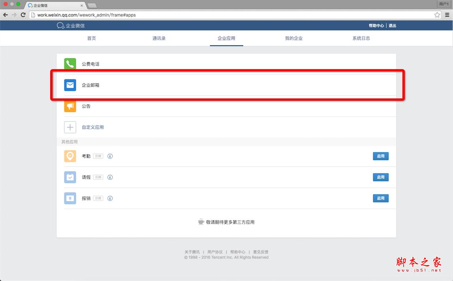Select the 公告 announcement app icon
The image size is (453, 281).
pyautogui.click(x=70, y=106)
